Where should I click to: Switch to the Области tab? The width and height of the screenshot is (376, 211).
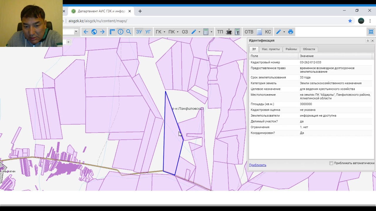point(309,49)
